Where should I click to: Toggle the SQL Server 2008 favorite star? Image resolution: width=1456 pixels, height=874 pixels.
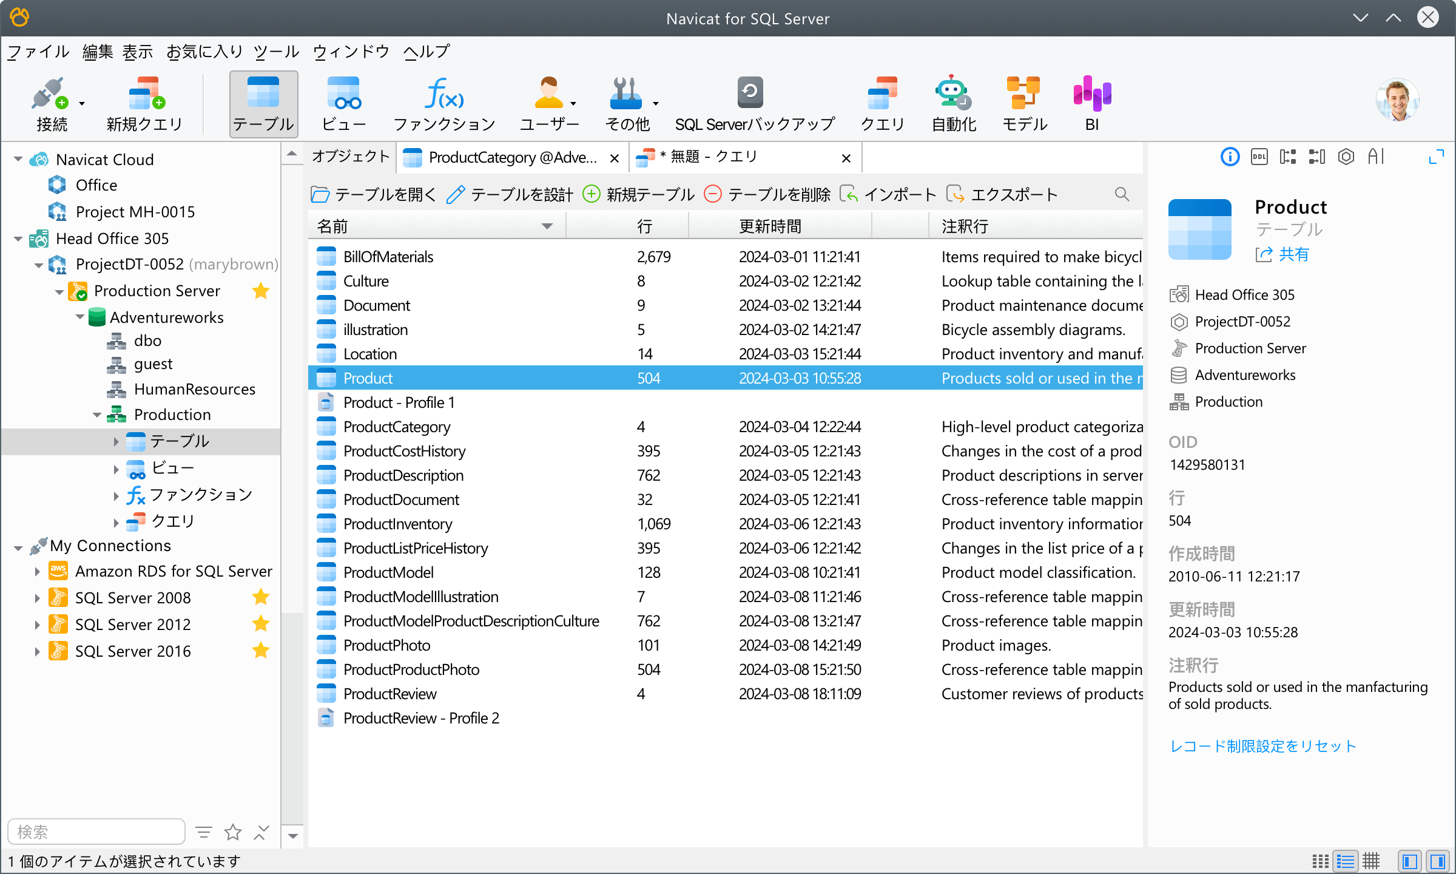pos(261,597)
